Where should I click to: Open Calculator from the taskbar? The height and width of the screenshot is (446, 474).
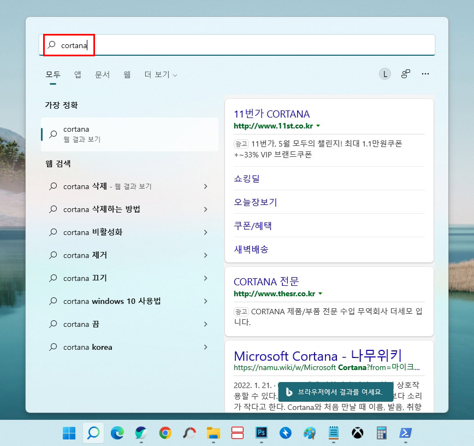(x=381, y=432)
